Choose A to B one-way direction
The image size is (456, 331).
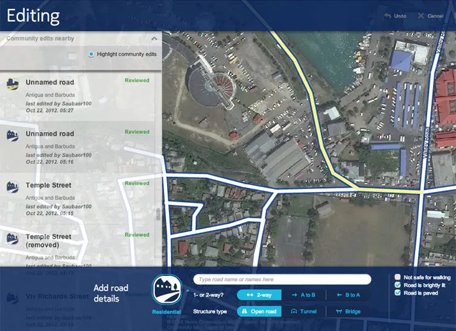coord(304,295)
